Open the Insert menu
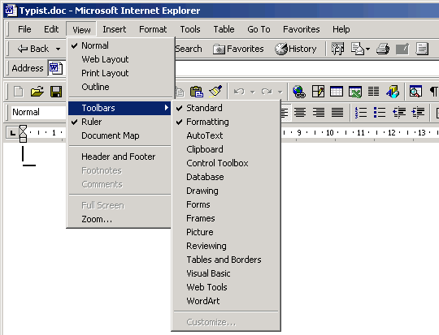This screenshot has height=335, width=439. coord(115,29)
